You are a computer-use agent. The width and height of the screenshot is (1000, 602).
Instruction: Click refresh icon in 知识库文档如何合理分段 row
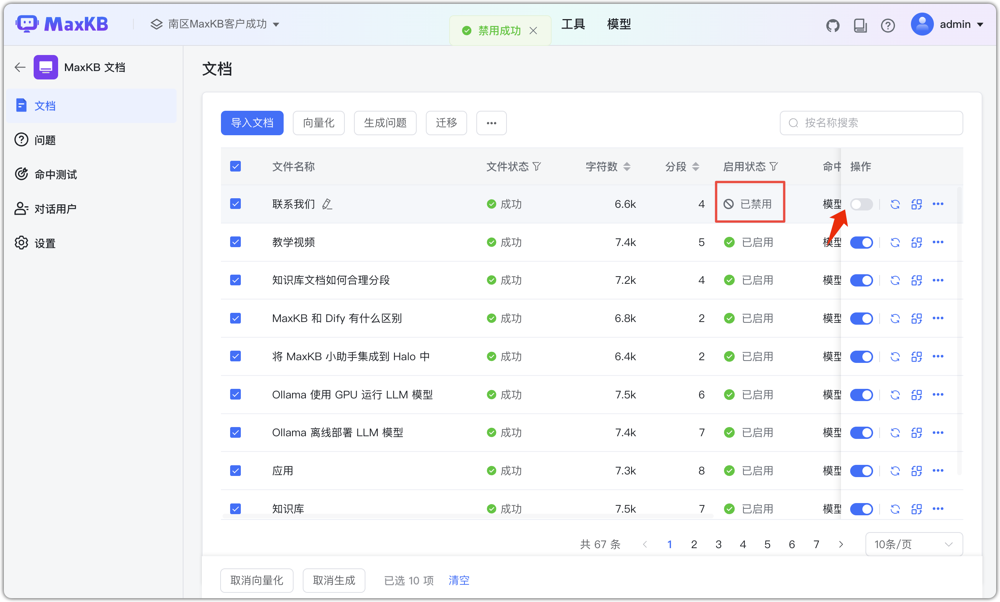tap(895, 280)
